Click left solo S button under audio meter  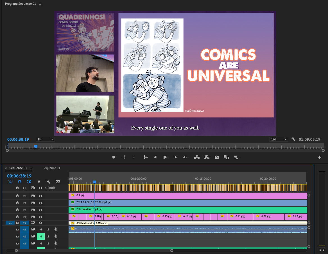point(320,250)
